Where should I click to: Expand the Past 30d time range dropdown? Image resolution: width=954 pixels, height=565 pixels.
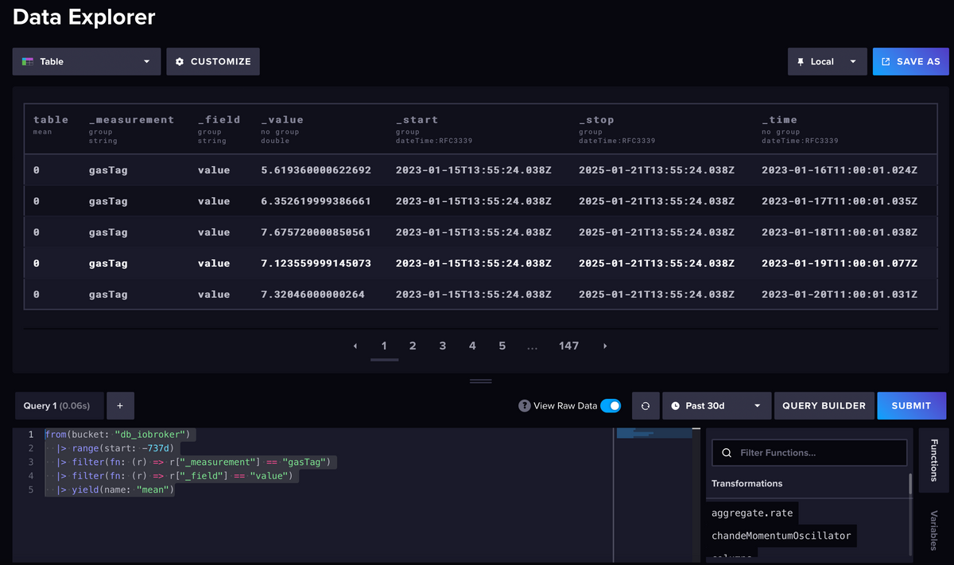(x=715, y=406)
